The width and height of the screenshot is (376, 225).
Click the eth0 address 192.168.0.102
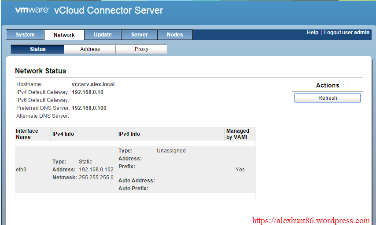pos(96,170)
